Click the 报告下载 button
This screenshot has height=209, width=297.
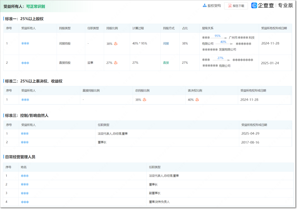point(236,6)
